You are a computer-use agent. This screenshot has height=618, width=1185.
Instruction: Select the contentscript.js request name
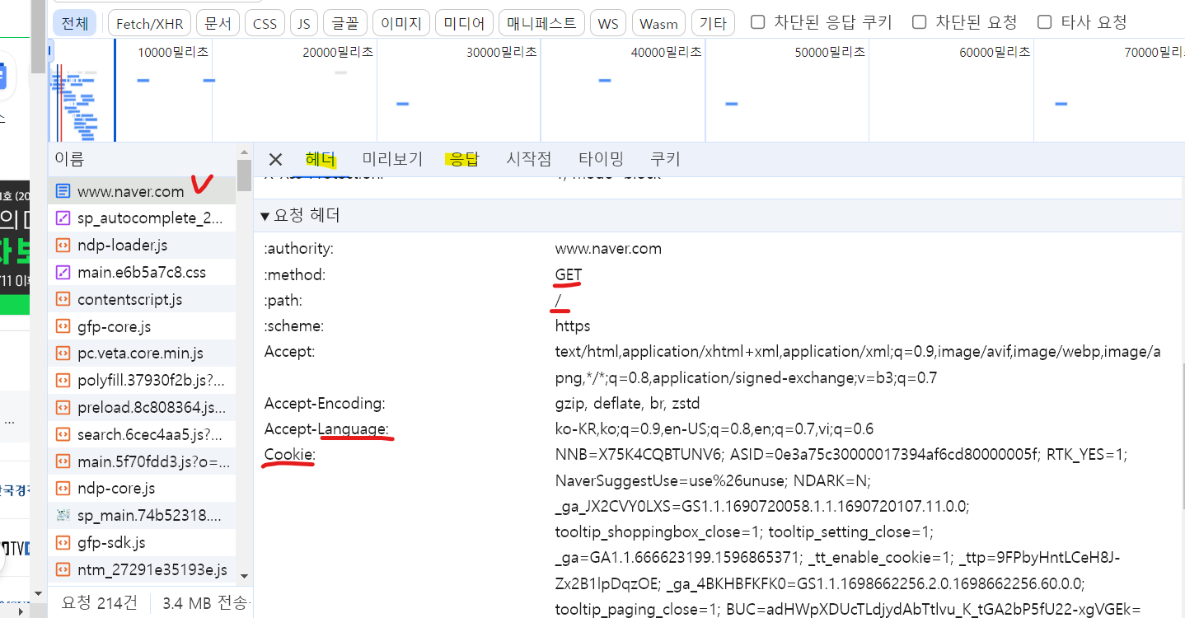(x=129, y=299)
